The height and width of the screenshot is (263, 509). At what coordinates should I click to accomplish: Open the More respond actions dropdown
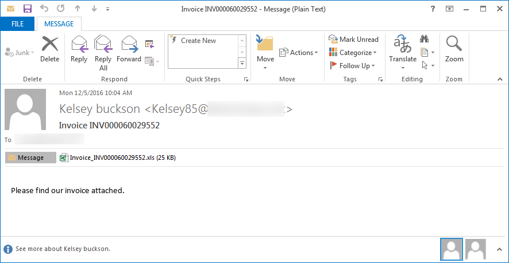[x=152, y=61]
